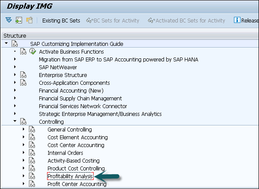259x189 pixels.
Task: Select Profit Center Accounting tree item
Action: point(77,184)
